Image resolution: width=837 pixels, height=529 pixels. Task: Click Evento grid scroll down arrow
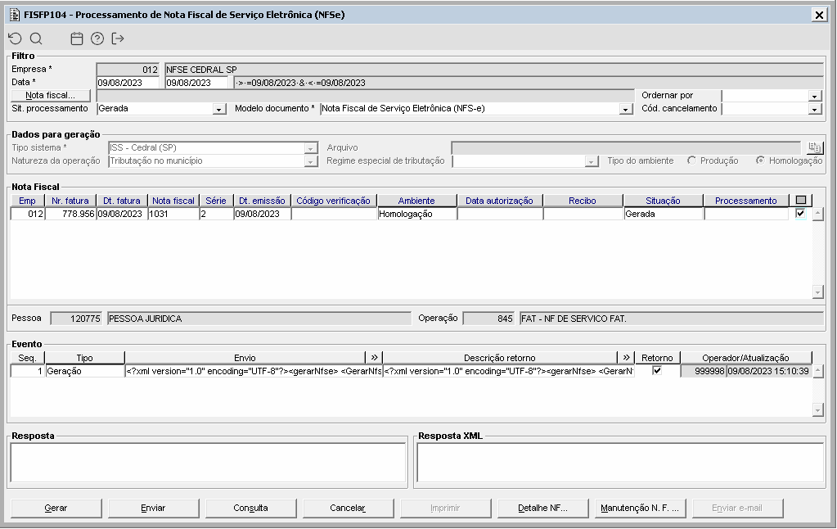pyautogui.click(x=818, y=409)
